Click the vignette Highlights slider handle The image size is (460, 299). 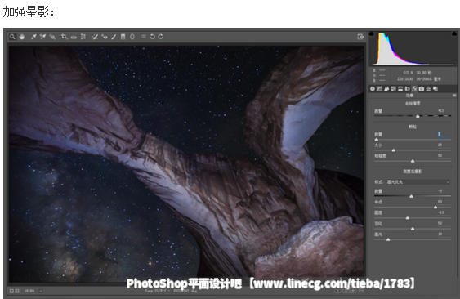click(x=388, y=239)
